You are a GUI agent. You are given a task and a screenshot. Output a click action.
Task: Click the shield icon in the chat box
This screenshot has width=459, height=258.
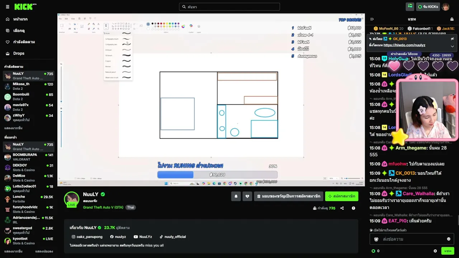(376, 239)
